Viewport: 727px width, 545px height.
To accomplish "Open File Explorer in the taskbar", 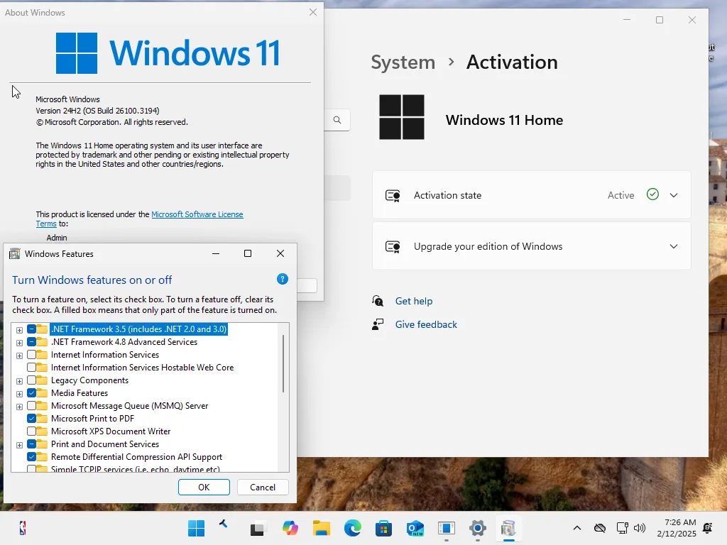I will (322, 528).
